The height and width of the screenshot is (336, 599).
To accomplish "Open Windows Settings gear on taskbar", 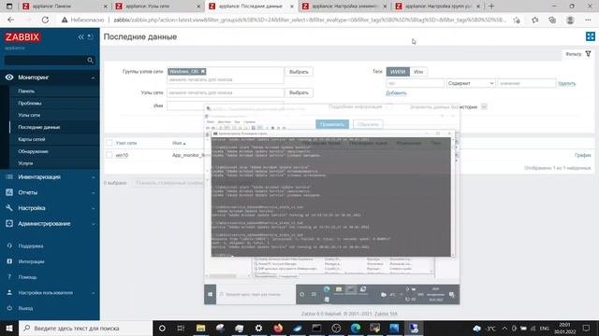I will [258, 328].
